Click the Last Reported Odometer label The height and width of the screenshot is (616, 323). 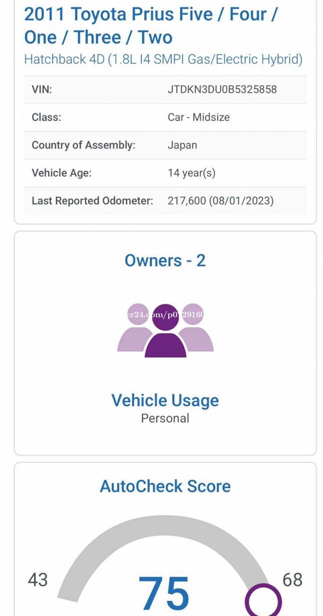(92, 201)
